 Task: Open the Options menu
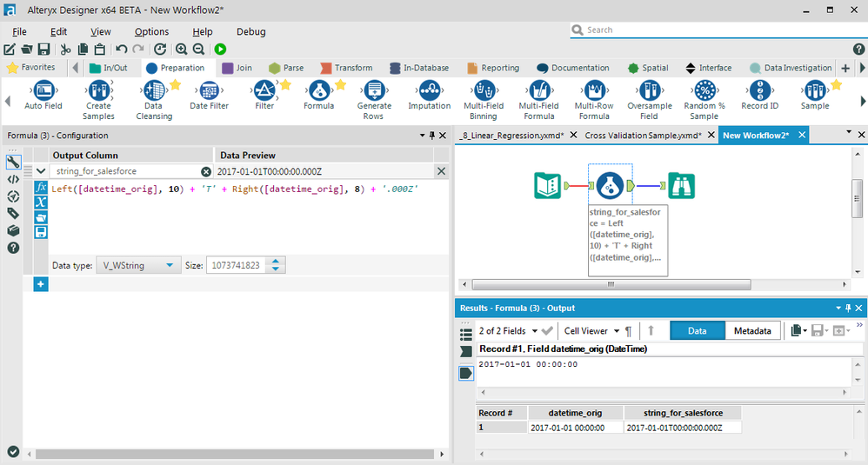151,31
